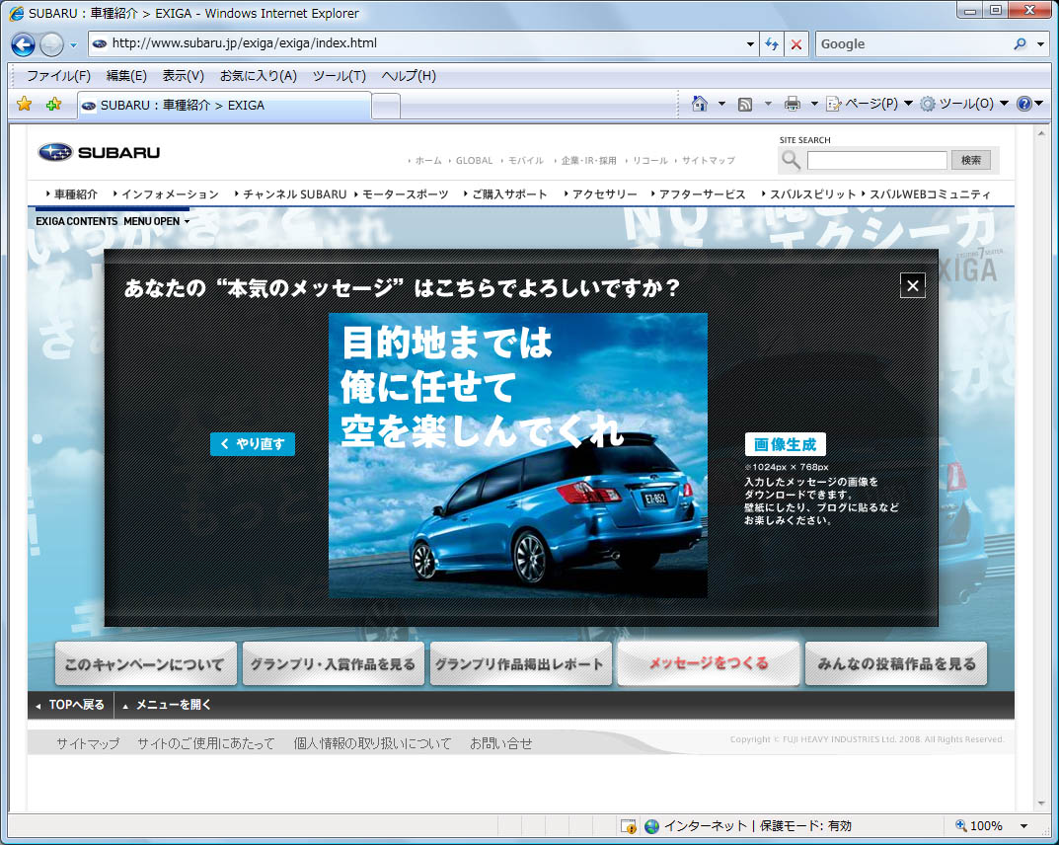Click the search magnifier icon
The width and height of the screenshot is (1059, 845).
click(1020, 43)
